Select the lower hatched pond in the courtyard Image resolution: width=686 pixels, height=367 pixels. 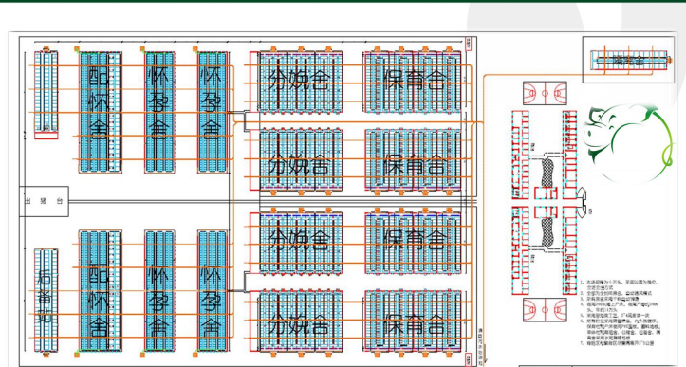click(x=547, y=232)
